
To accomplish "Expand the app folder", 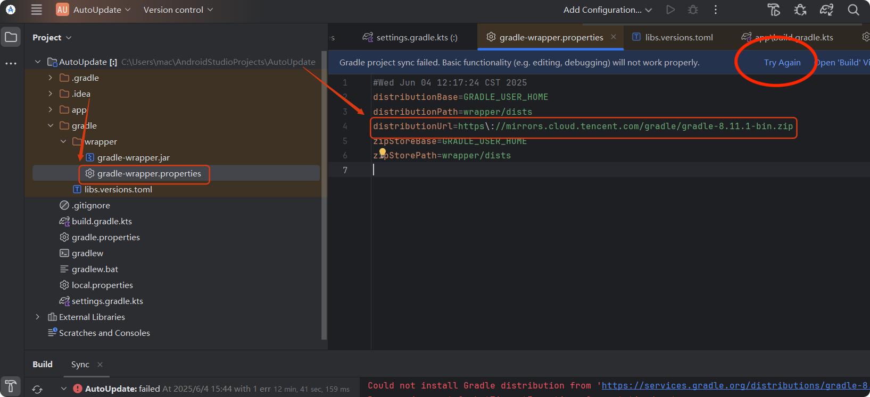I will [51, 109].
